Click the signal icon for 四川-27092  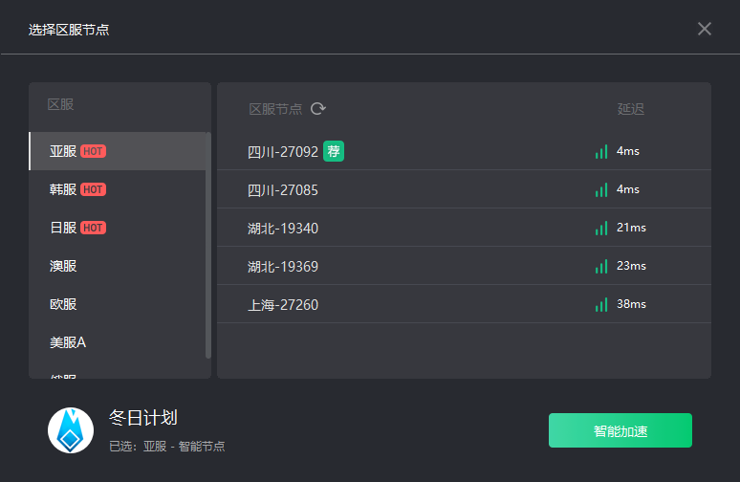601,151
